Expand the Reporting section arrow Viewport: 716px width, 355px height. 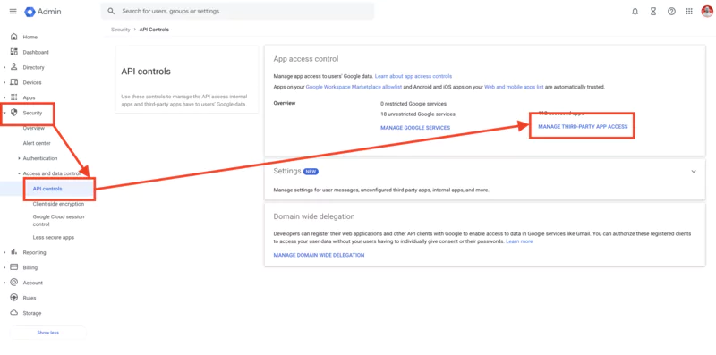point(4,252)
